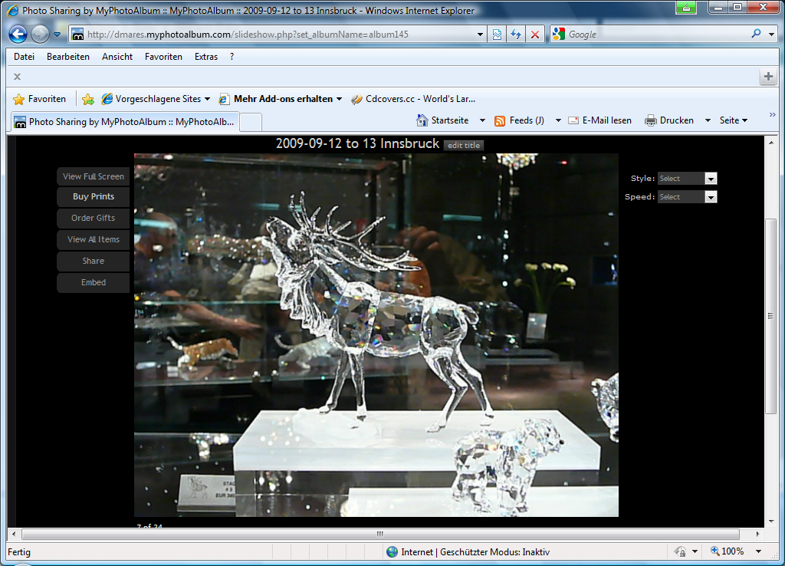Click the browser Back arrow button
This screenshot has width=785, height=566.
tap(18, 35)
